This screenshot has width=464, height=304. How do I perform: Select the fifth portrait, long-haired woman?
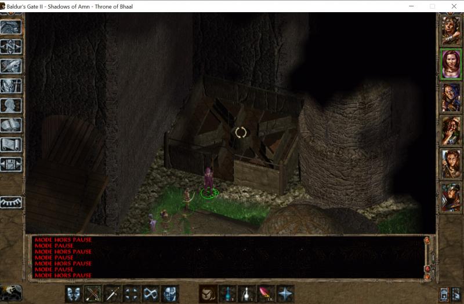click(x=451, y=164)
